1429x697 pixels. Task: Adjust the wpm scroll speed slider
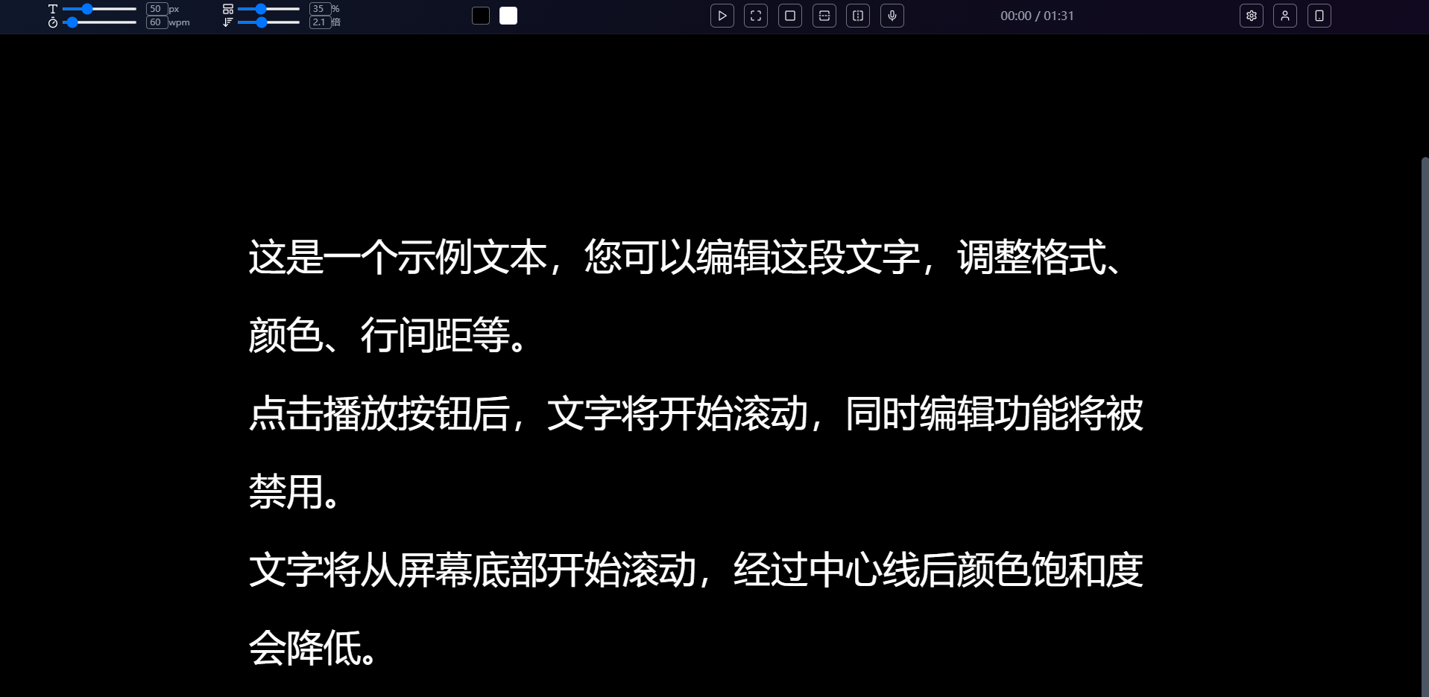(99, 22)
